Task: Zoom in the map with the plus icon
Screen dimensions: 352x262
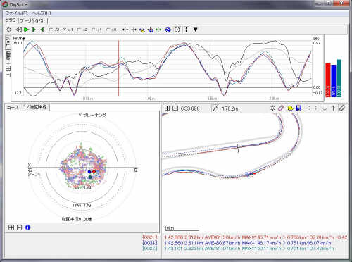Action: 167,108
